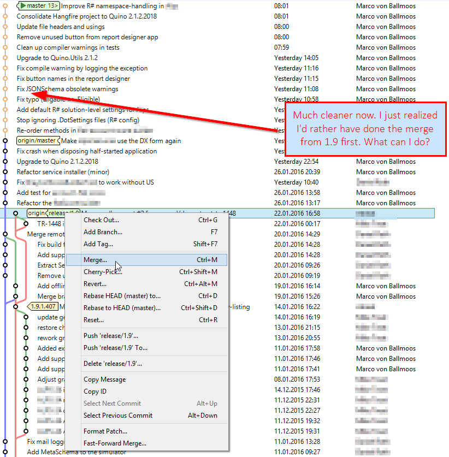Click graph node of 'Upgrade to Quino 2.1.2.2018' commit
Viewport: 449px width, 457px height.
(5, 162)
